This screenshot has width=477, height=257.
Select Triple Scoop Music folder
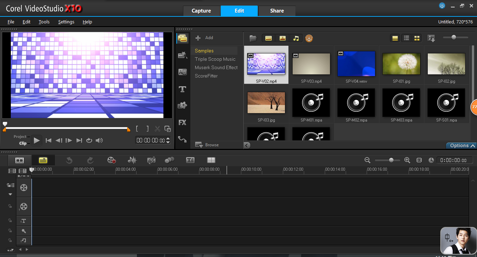click(215, 59)
